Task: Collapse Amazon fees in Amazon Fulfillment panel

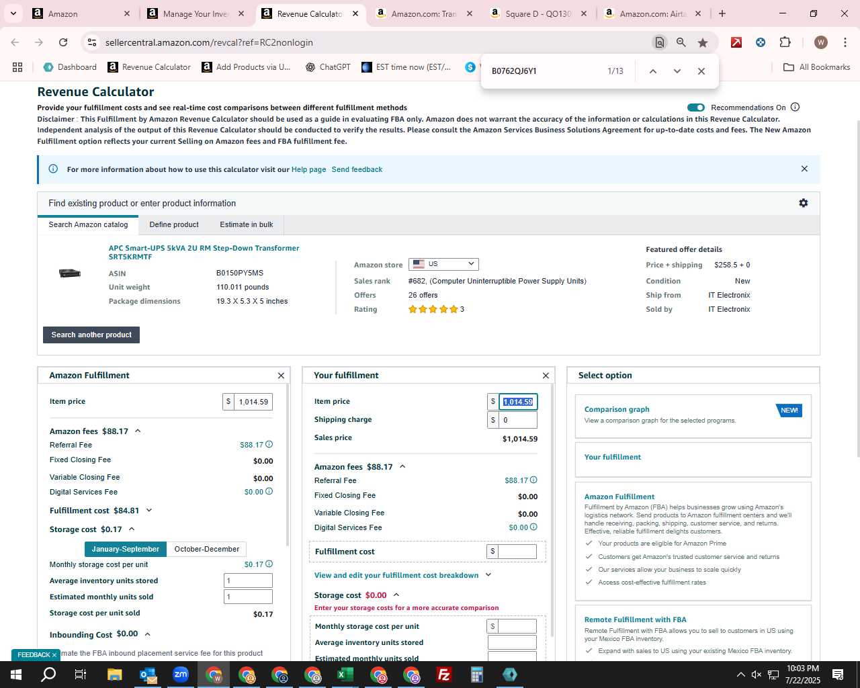Action: point(138,431)
